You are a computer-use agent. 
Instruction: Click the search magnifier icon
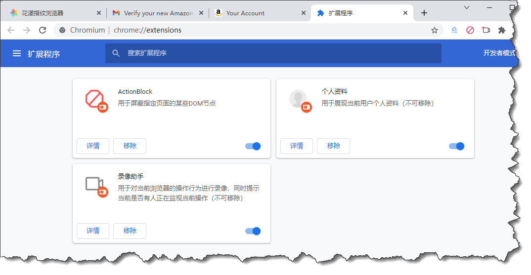(116, 53)
